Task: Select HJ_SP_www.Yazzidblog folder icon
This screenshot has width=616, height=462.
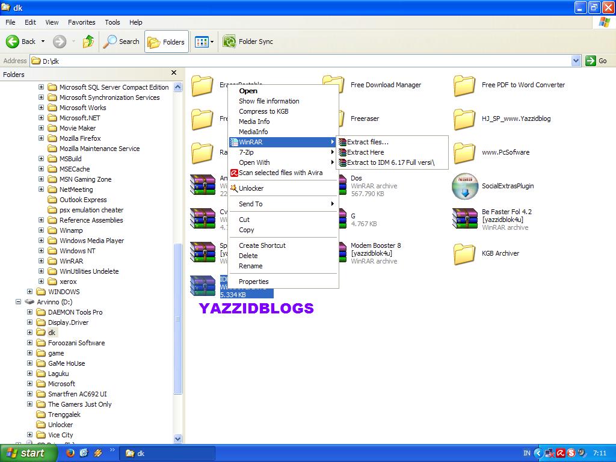Action: click(x=465, y=119)
